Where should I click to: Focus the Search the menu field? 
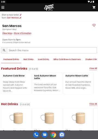pyautogui.click(x=52, y=50)
